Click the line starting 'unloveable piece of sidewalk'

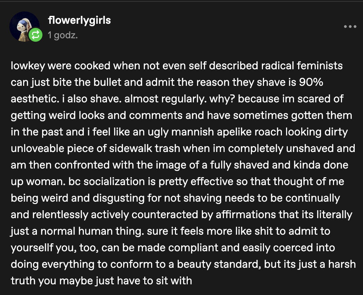point(183,149)
